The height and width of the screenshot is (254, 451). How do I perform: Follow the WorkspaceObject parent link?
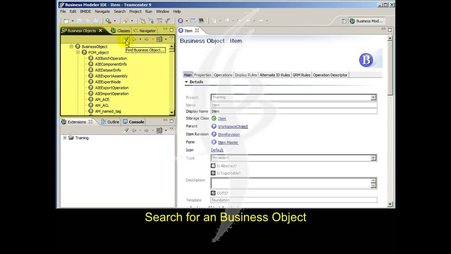pos(233,126)
